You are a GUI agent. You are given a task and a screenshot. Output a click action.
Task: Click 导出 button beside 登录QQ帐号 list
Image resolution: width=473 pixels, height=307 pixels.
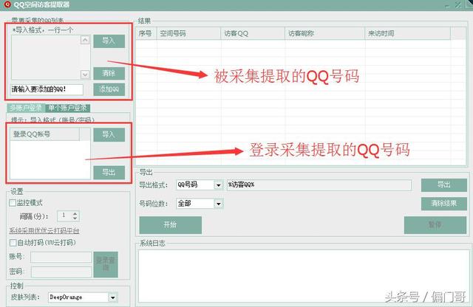click(x=109, y=173)
